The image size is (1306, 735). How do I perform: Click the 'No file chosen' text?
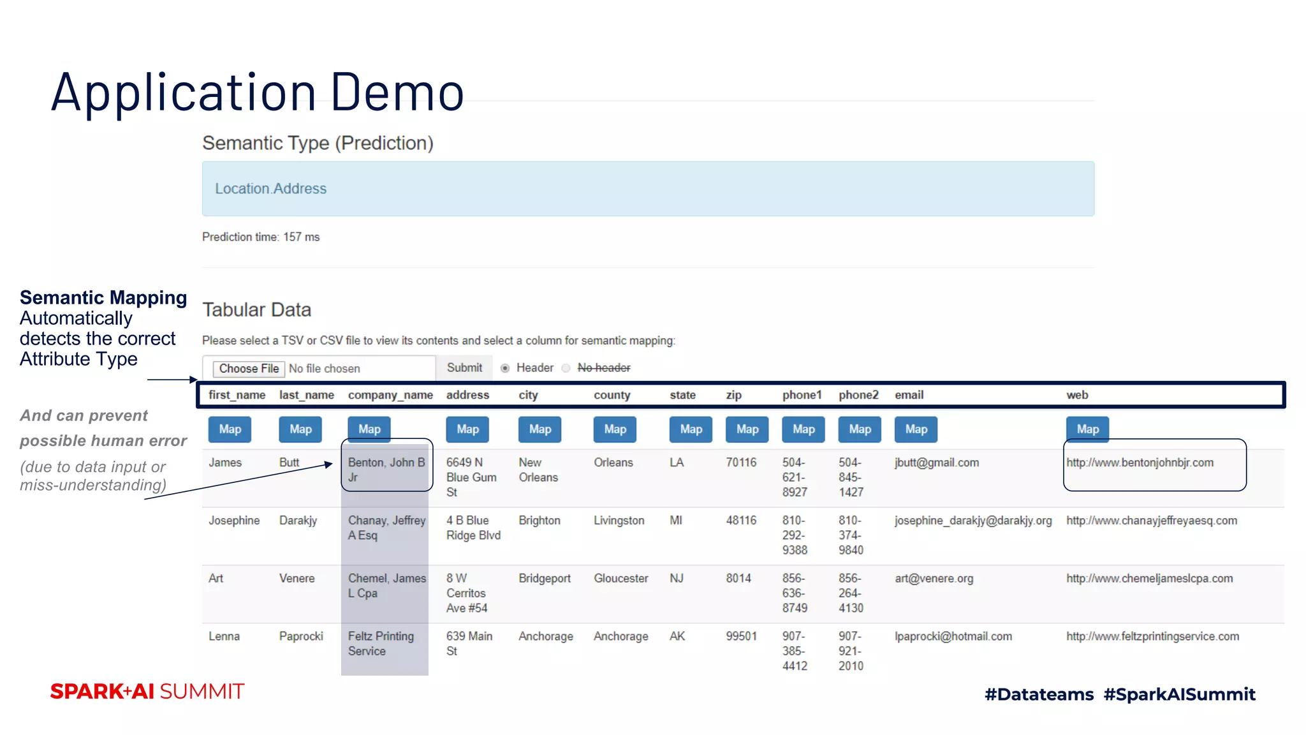(x=325, y=369)
